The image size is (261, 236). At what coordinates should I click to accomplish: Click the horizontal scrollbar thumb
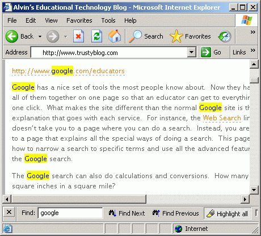[x=79, y=199]
